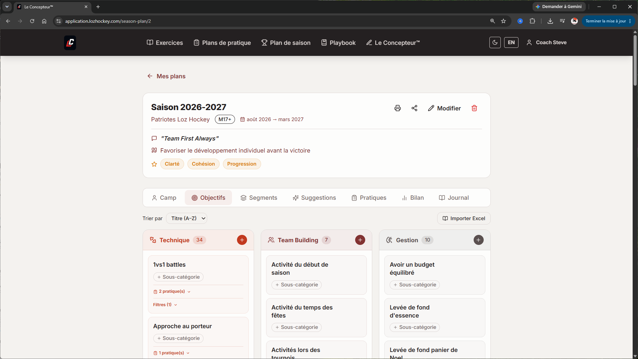Screen dimensions: 638x359
Task: Add a new Team Building objective
Action: (x=360, y=240)
